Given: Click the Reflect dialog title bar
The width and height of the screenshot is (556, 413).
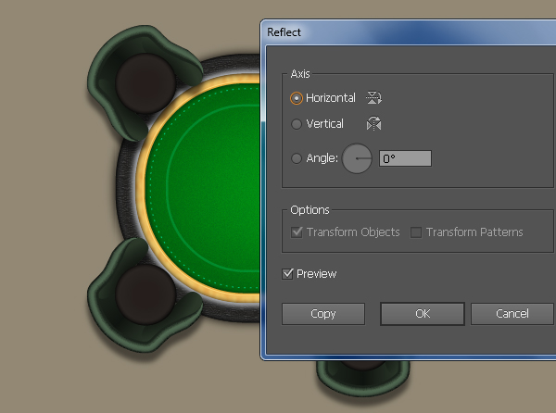Looking at the screenshot, I should (409, 32).
